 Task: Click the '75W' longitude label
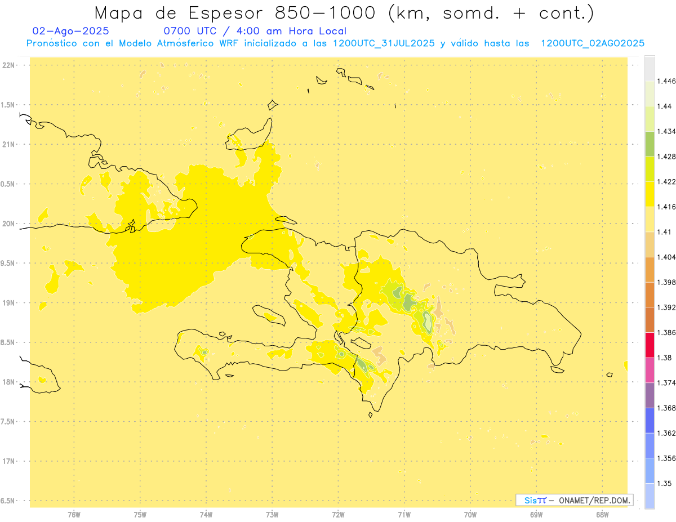(140, 515)
